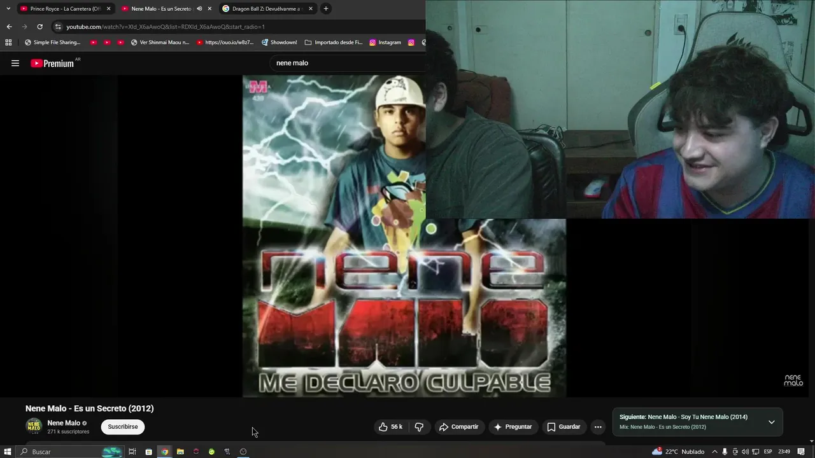Image resolution: width=815 pixels, height=458 pixels.
Task: Open Windows Task View from taskbar
Action: click(x=132, y=452)
